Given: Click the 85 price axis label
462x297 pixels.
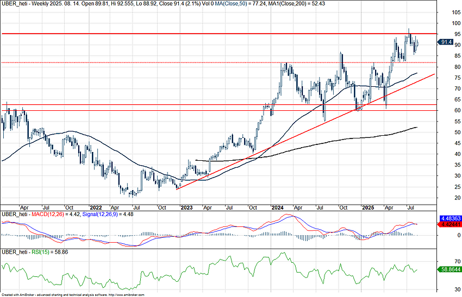Looking at the screenshot, I should 457,56.
